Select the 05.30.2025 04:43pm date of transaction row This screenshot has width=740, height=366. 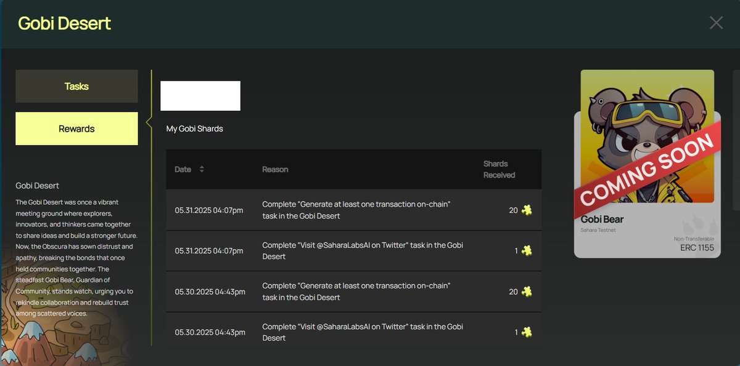click(x=210, y=292)
